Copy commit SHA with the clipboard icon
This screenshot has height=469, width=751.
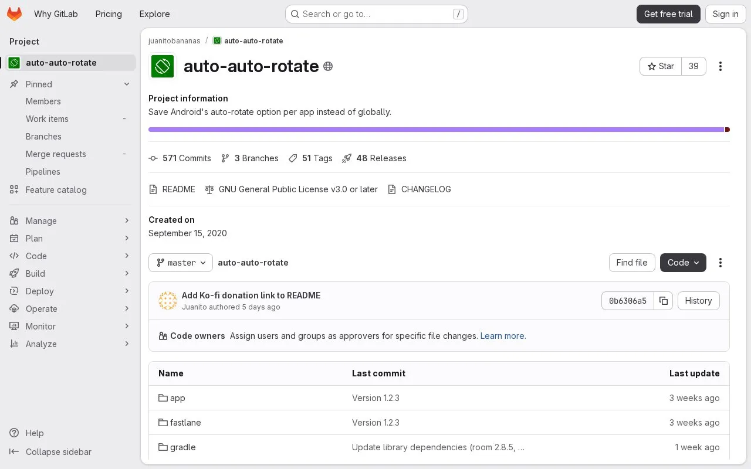pyautogui.click(x=664, y=301)
